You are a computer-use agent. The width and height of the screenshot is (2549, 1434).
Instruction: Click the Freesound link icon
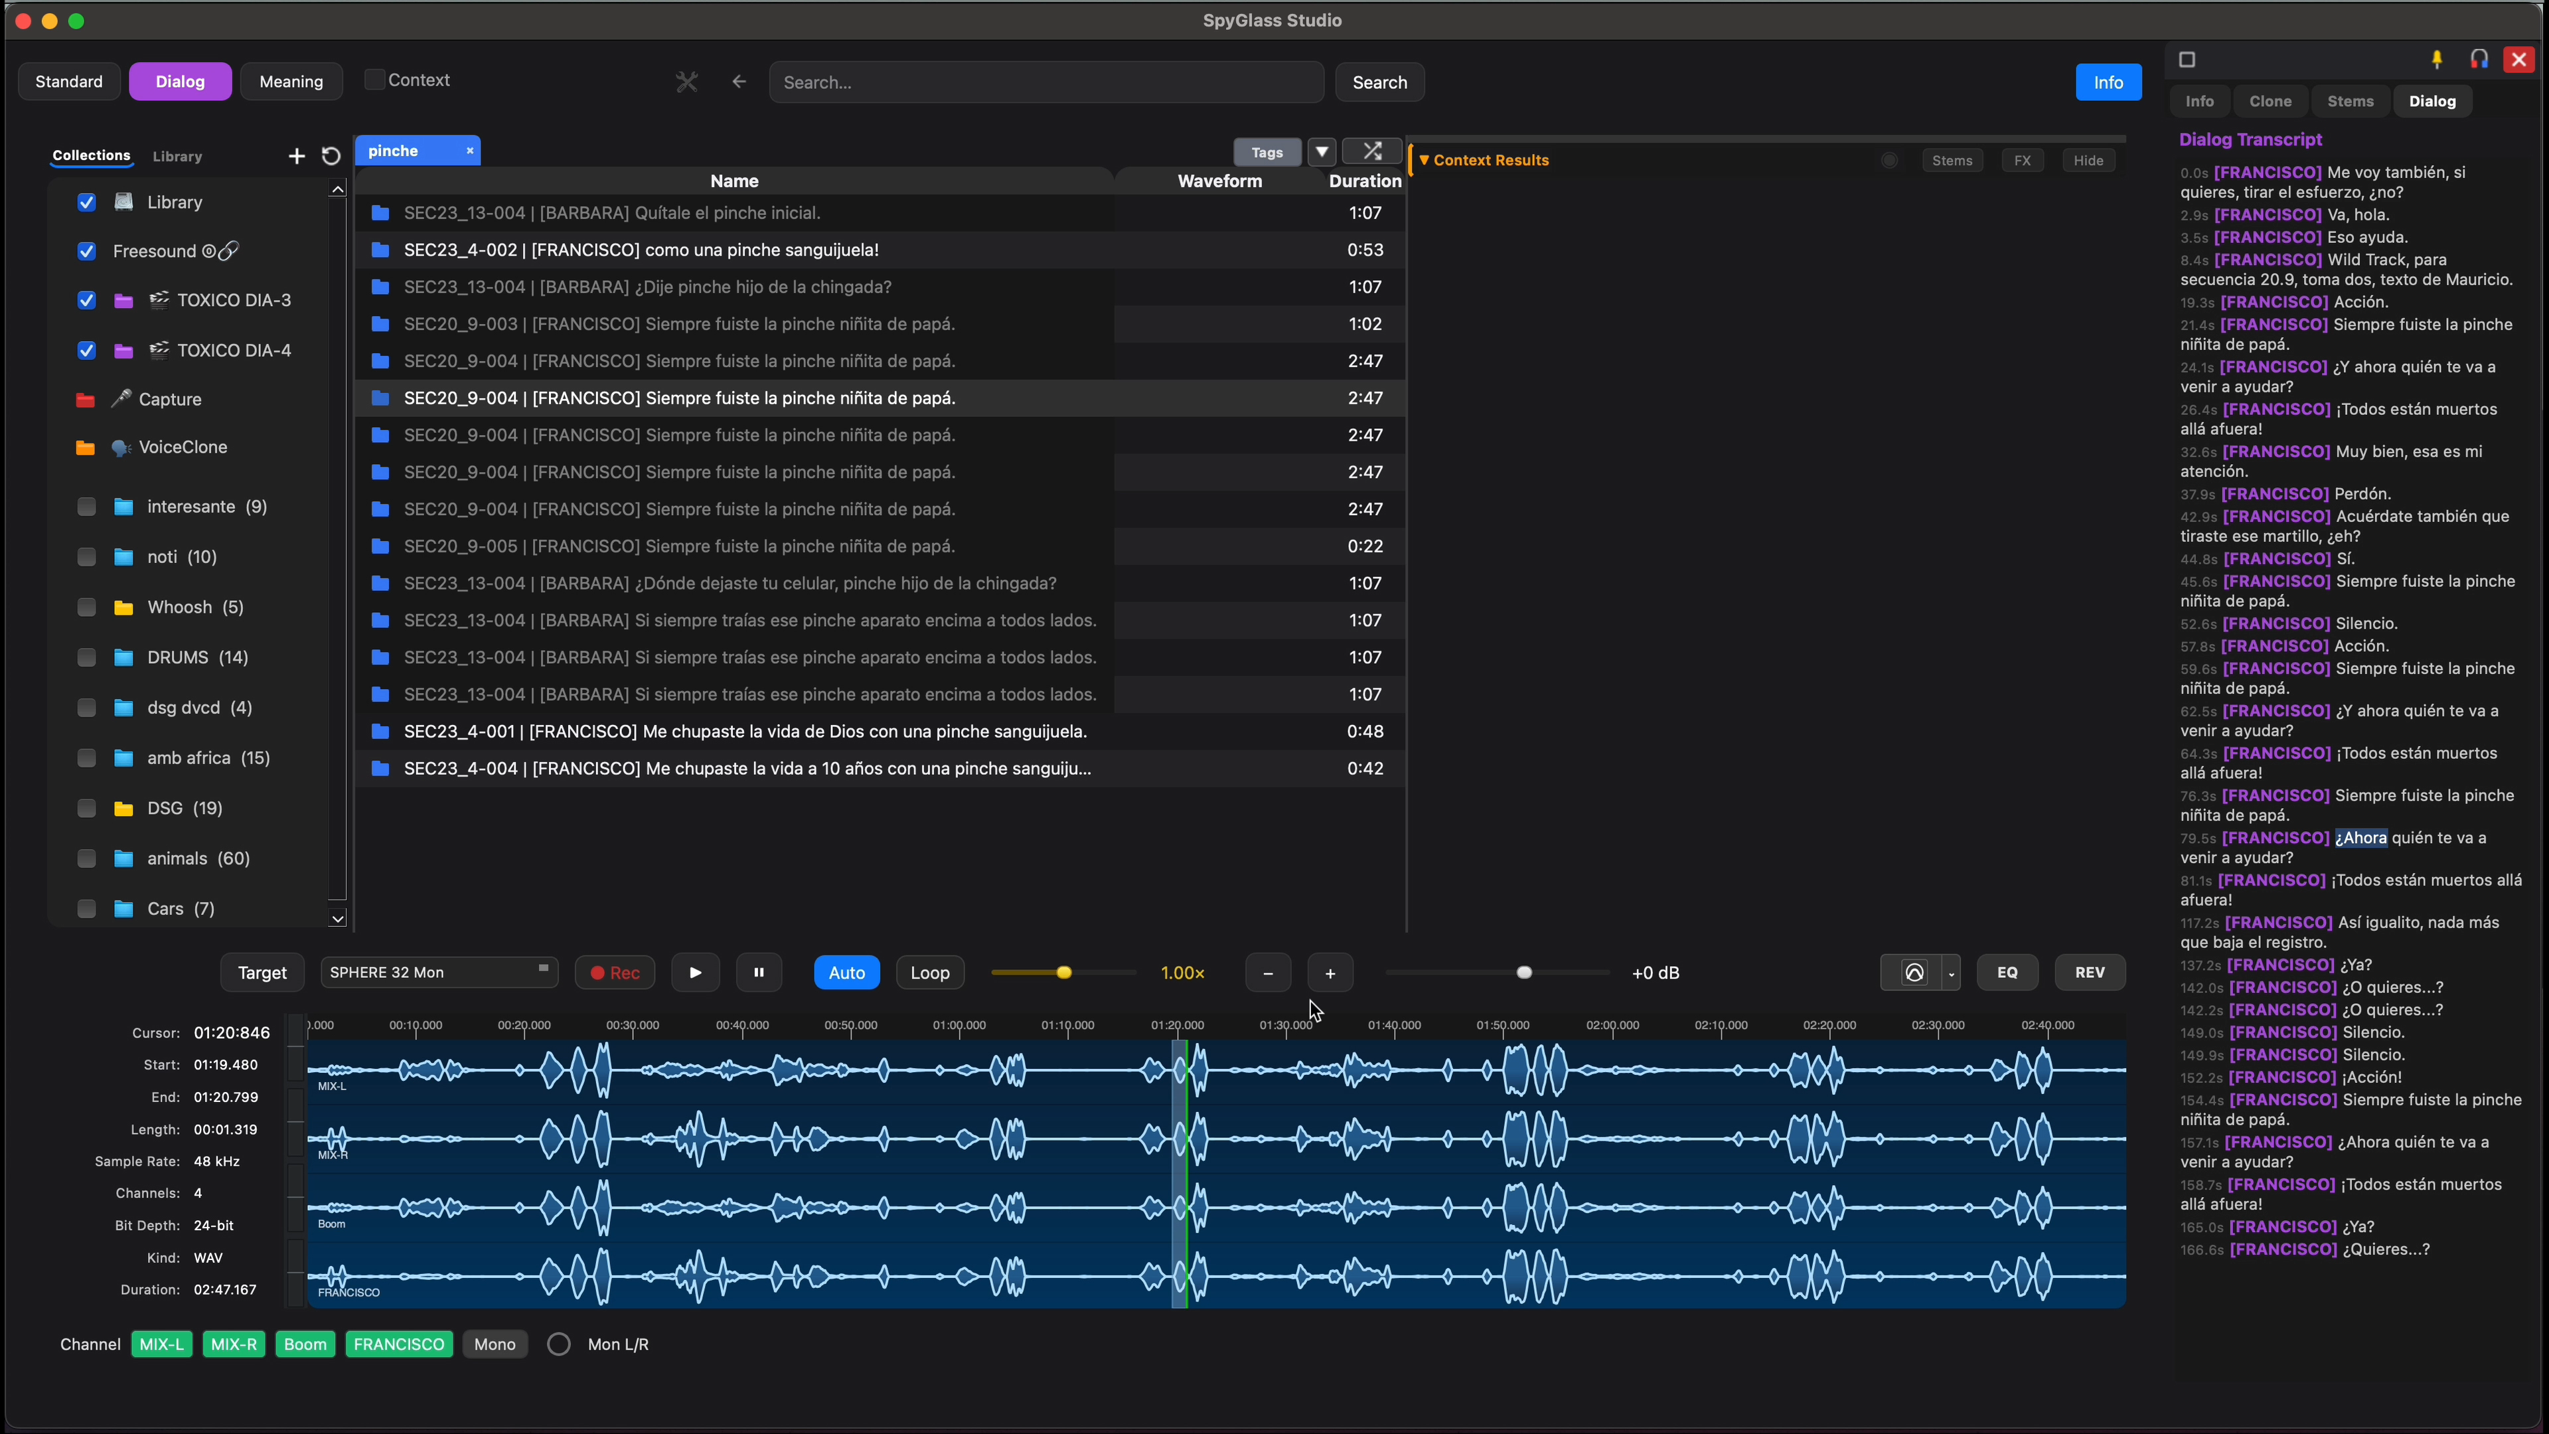coord(228,252)
